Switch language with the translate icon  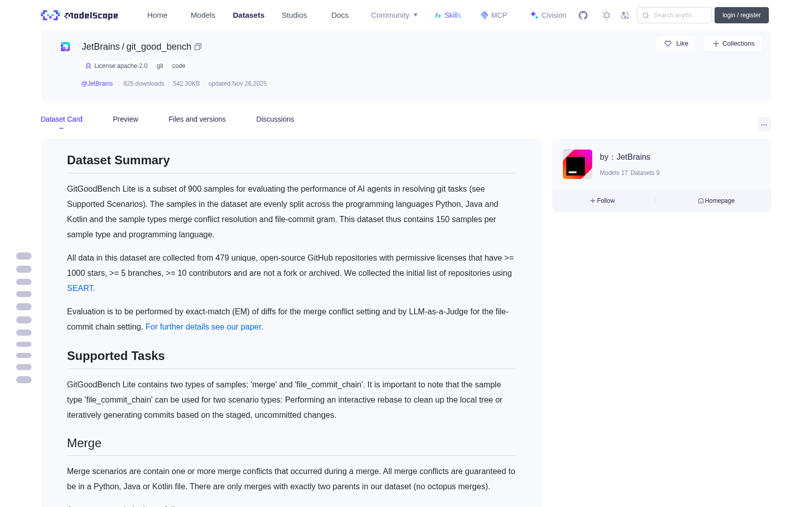pyautogui.click(x=625, y=15)
